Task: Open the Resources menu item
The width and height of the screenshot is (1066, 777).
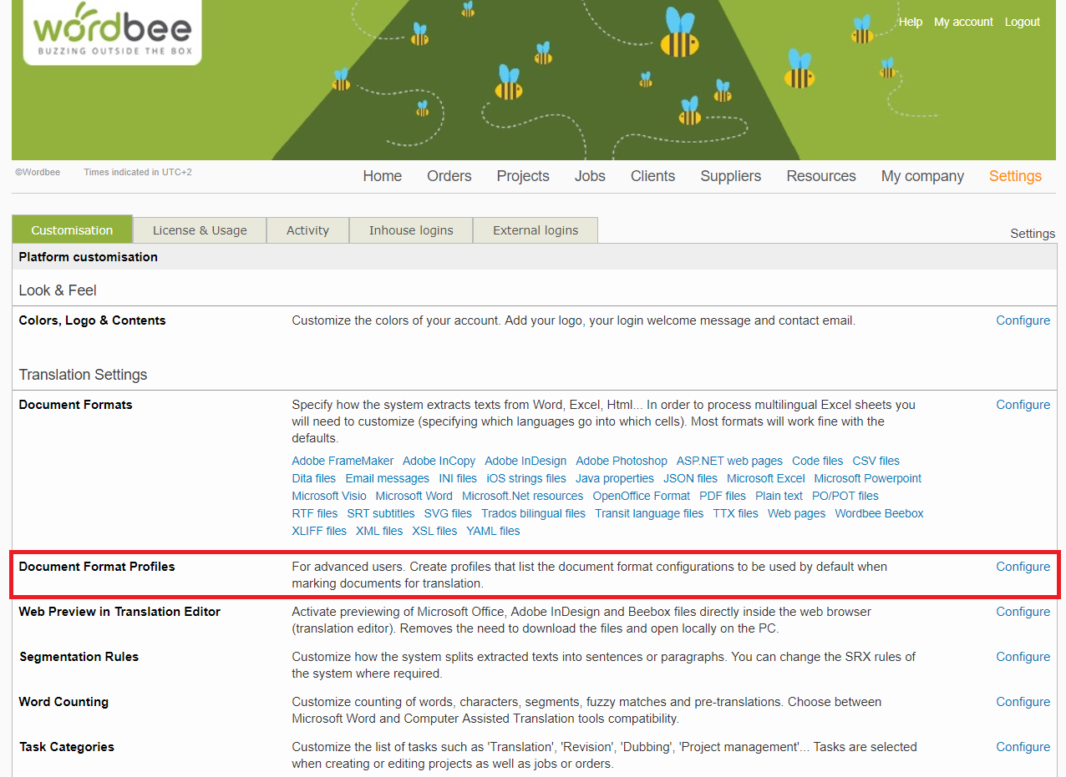Action: pos(820,176)
